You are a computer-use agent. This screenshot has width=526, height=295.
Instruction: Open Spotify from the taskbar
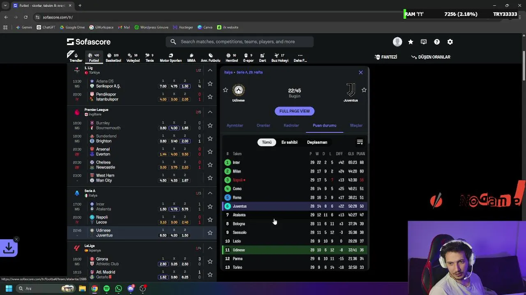[106, 288]
